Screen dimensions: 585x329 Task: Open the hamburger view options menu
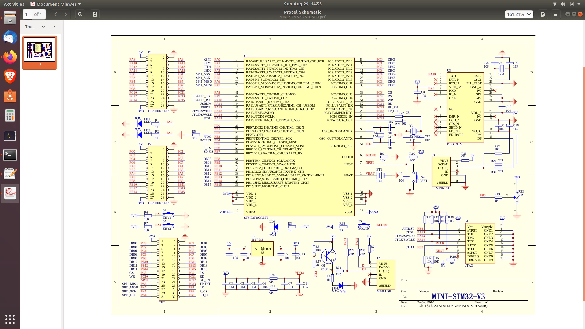pos(556,14)
